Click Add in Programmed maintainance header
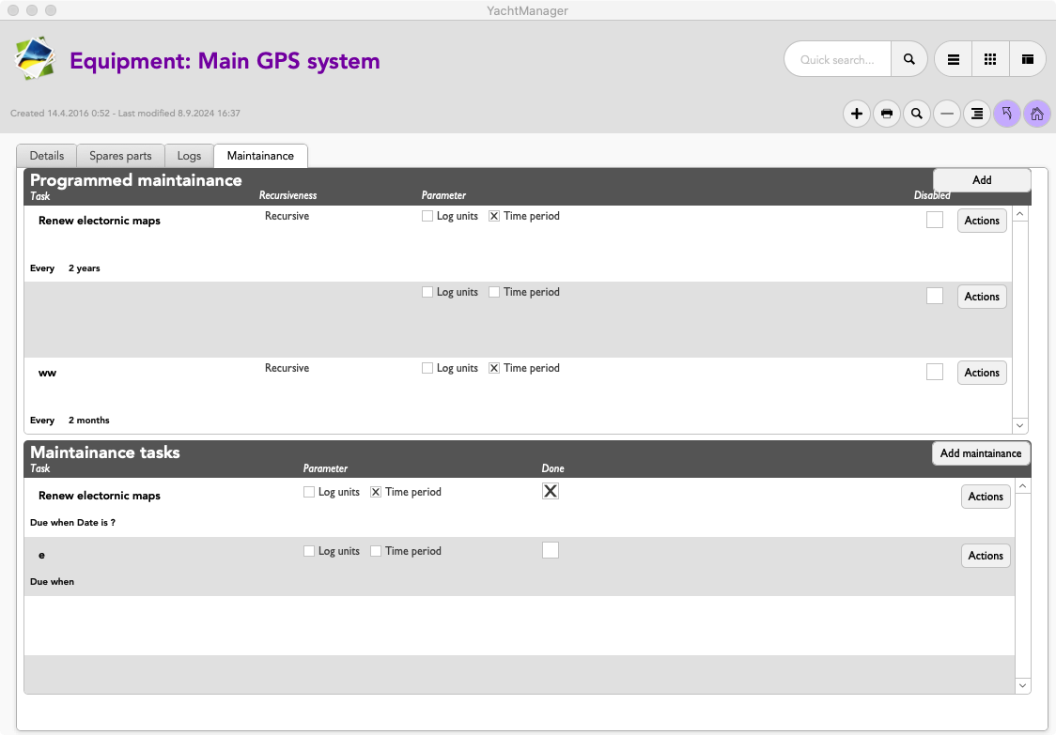The image size is (1056, 735). click(982, 180)
